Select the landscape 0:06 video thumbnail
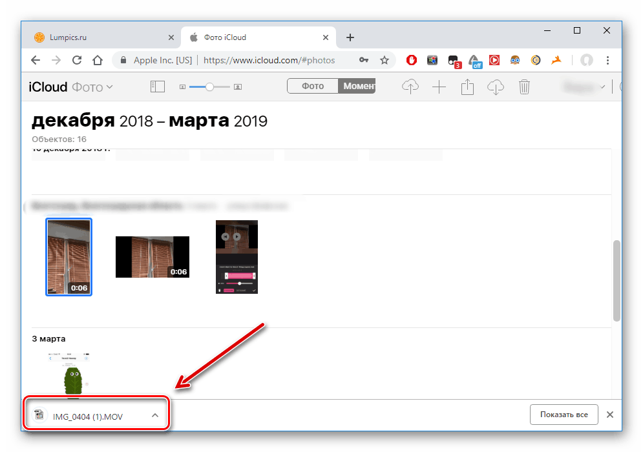This screenshot has width=643, height=452. 153,257
